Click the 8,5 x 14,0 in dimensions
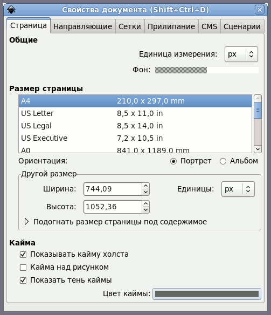The image size is (271, 315). point(140,126)
